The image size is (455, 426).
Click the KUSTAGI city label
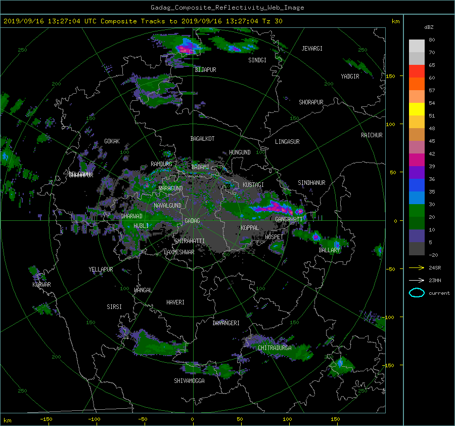click(253, 185)
